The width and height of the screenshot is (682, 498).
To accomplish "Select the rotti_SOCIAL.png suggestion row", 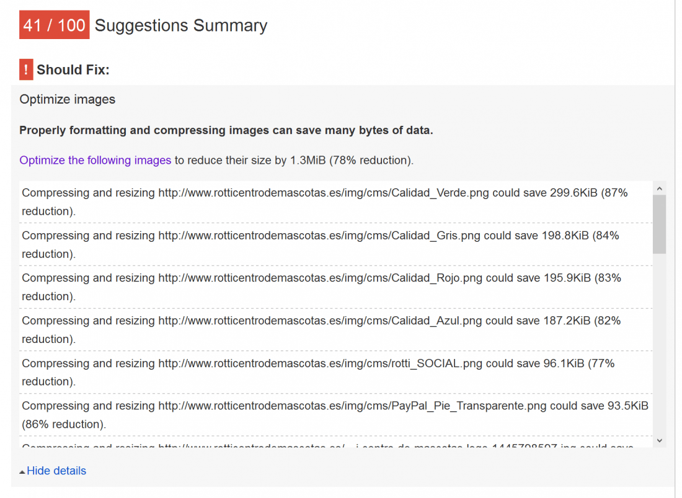I will tap(336, 372).
